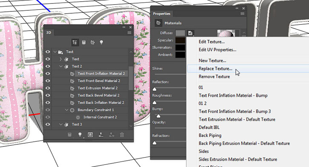
Task: Open the Diffuse texture folder icon
Action: point(191,33)
